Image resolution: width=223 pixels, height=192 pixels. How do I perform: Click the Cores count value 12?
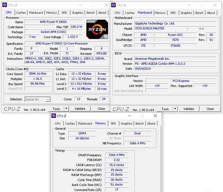(79, 99)
